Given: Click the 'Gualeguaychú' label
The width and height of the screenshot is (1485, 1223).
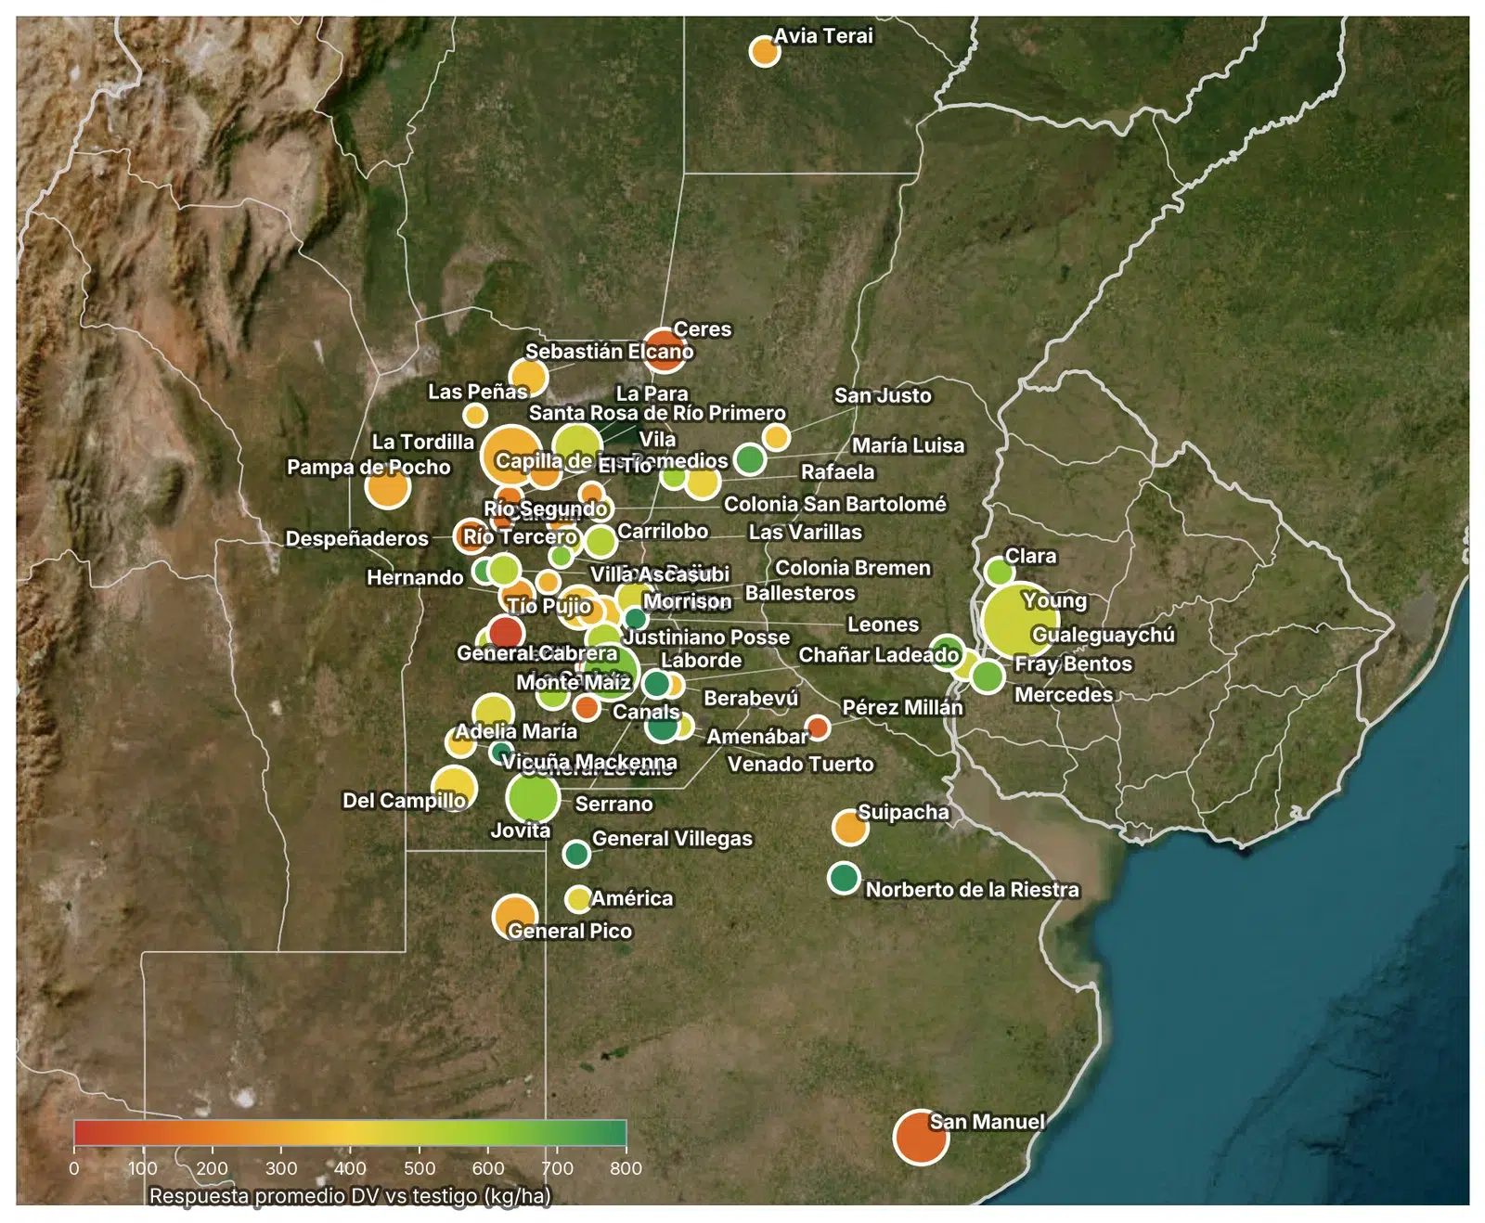Looking at the screenshot, I should (x=1103, y=636).
